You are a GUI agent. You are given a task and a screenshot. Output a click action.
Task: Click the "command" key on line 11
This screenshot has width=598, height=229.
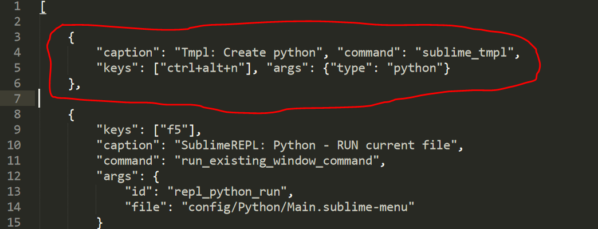click(127, 161)
